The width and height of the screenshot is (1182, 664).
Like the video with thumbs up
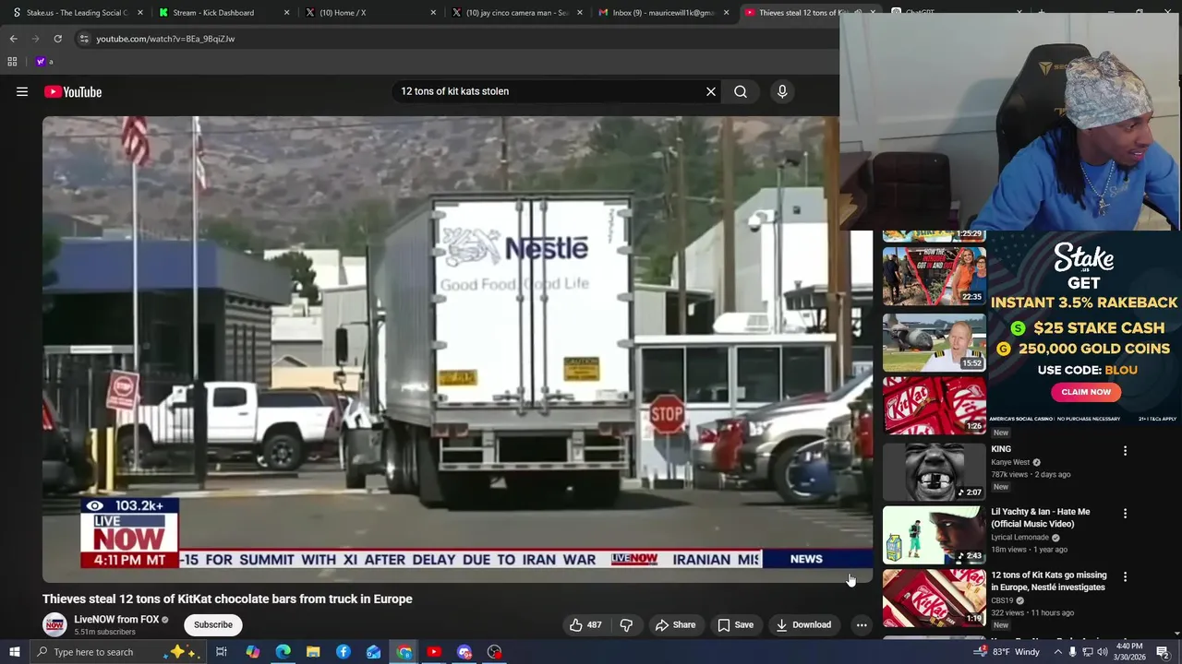pyautogui.click(x=585, y=624)
